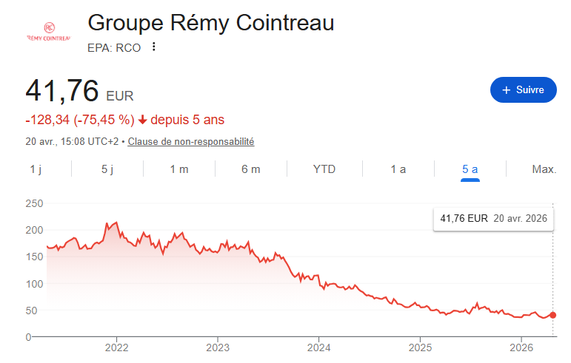Click the red endpoint dot on chart

coord(552,315)
